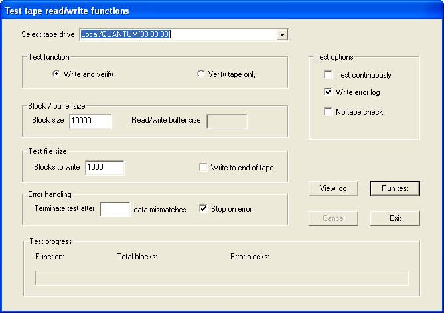This screenshot has width=444, height=313.
Task: Tick the No tape check checkbox
Action: [328, 112]
